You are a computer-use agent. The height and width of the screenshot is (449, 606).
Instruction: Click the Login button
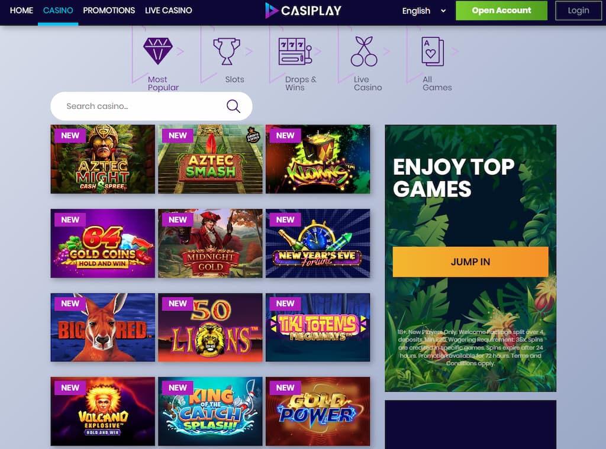[578, 11]
